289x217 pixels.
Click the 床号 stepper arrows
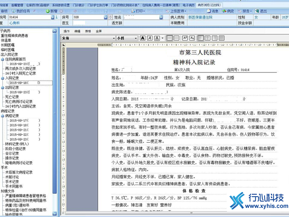[110, 17]
